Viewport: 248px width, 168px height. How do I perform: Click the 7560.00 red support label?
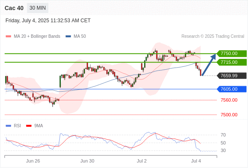(x=229, y=100)
